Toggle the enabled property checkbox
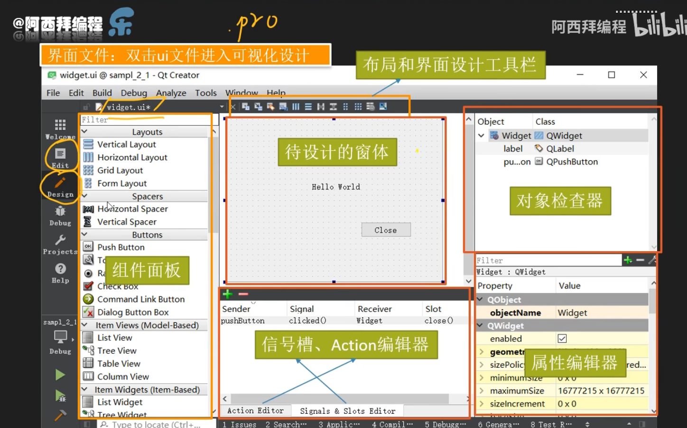 coord(562,338)
